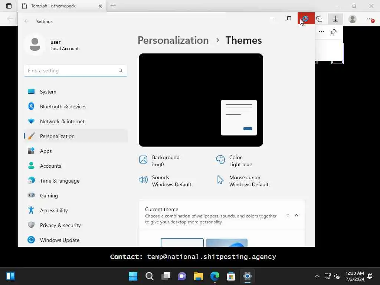Change Background img0 setting

coord(160,161)
